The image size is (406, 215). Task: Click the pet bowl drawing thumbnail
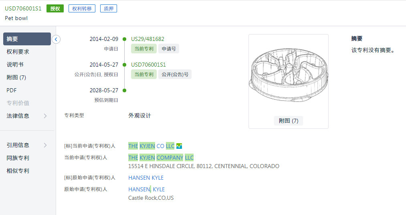pos(289,75)
